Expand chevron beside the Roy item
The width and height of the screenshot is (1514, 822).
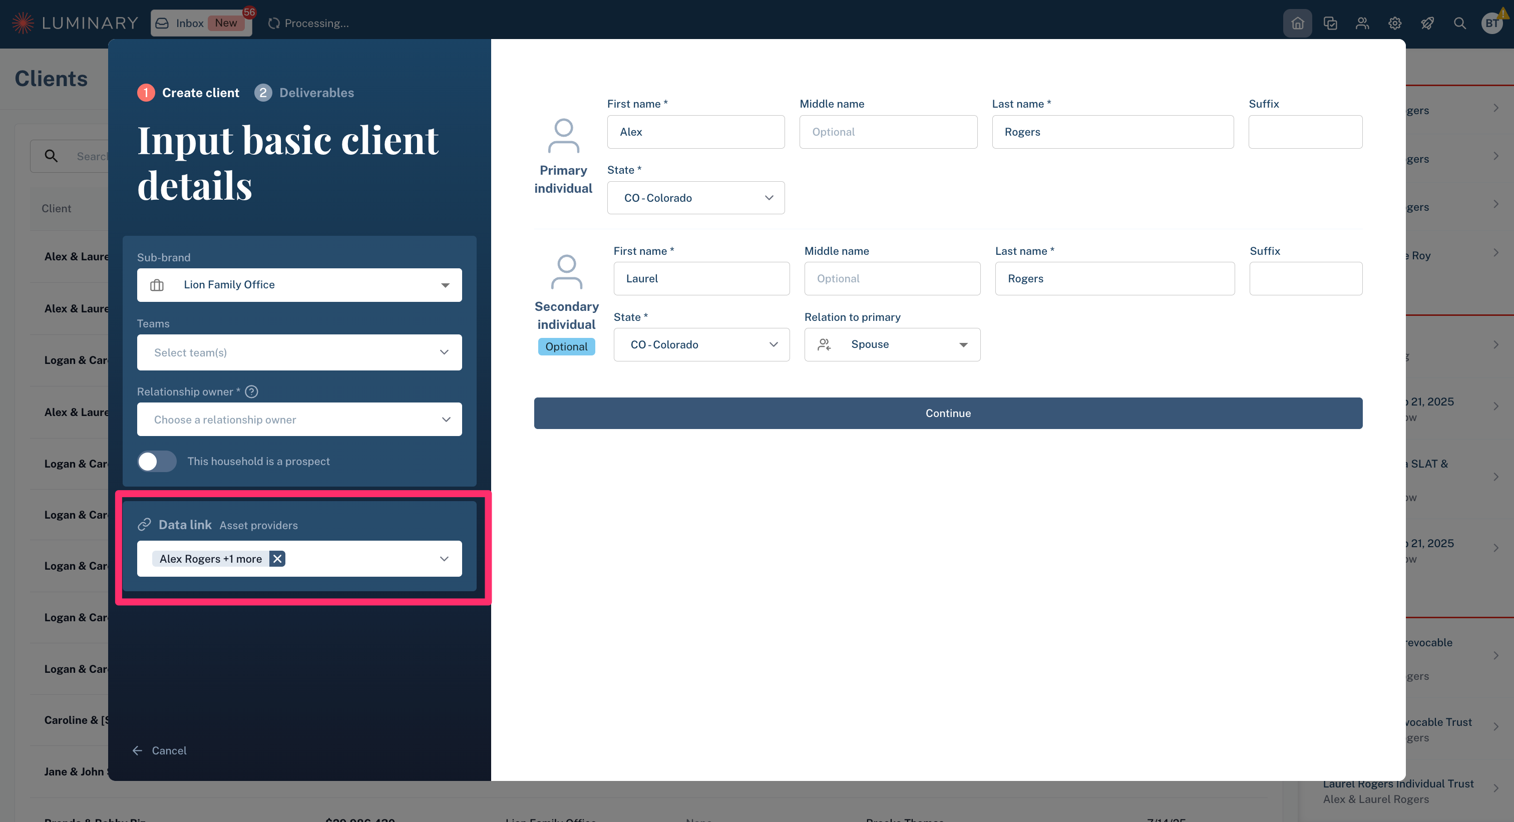[x=1496, y=253]
